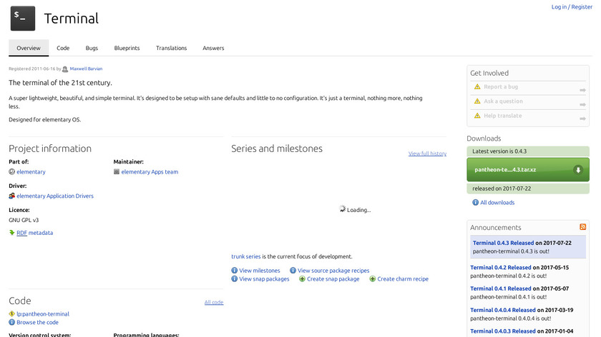
Task: Click the warning icon beside Ask a question
Action: 477,101
